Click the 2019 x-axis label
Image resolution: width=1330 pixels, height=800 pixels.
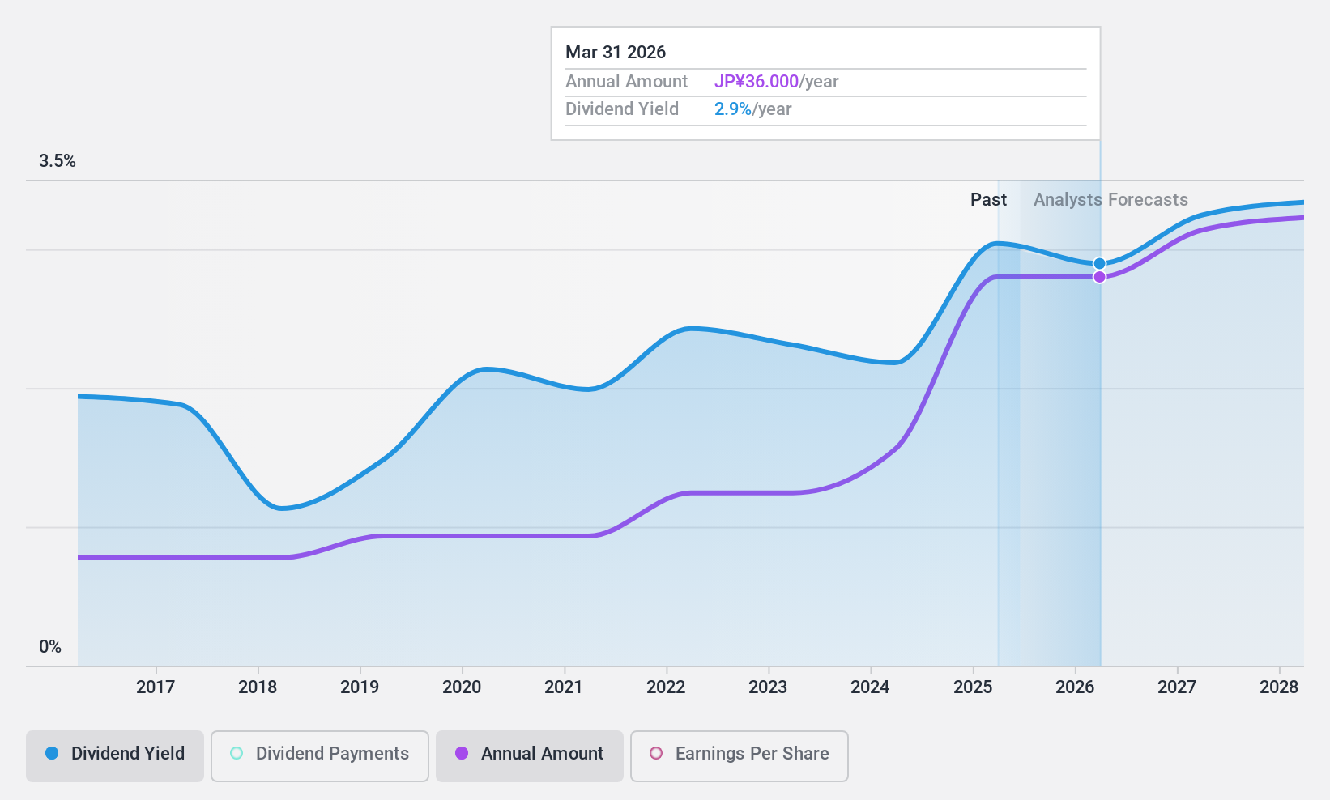click(x=360, y=687)
